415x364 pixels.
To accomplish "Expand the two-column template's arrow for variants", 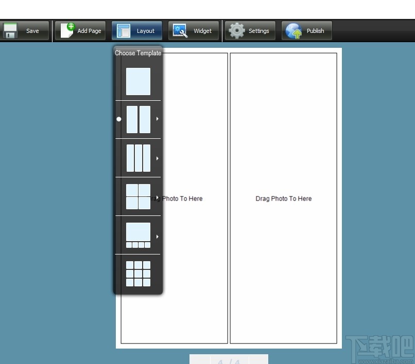I will tap(157, 119).
